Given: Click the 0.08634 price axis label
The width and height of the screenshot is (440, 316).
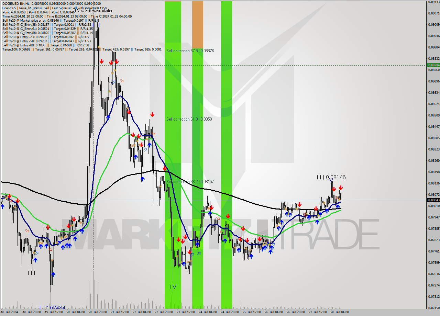Looking at the screenshot, I should click(433, 92).
